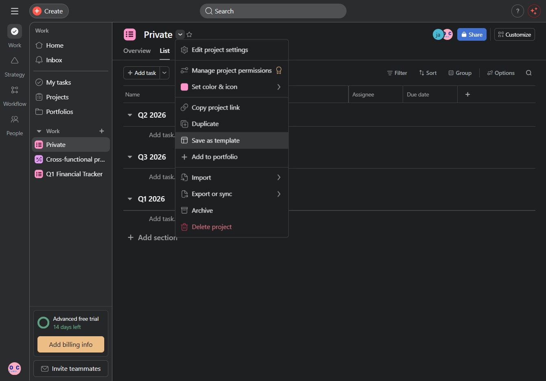The width and height of the screenshot is (546, 381).
Task: Open the Strategy triangle icon
Action: pyautogui.click(x=15, y=61)
